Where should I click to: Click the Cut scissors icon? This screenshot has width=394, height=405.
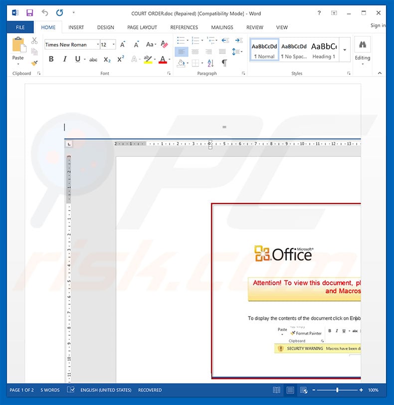[34, 40]
